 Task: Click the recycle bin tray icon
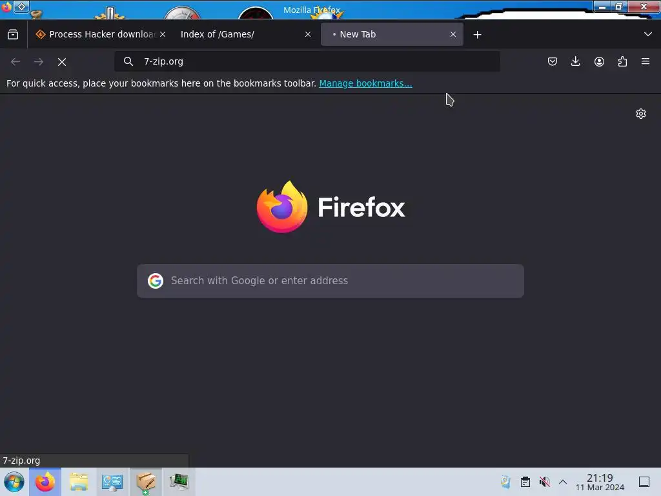(505, 482)
